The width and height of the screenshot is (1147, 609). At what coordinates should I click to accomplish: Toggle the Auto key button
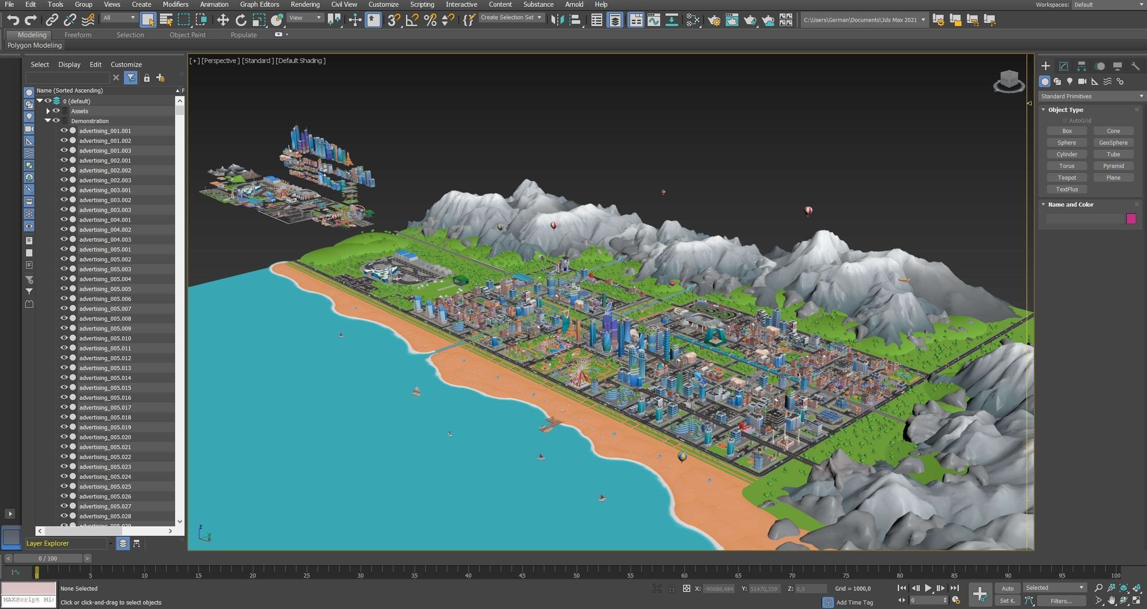(x=1007, y=588)
